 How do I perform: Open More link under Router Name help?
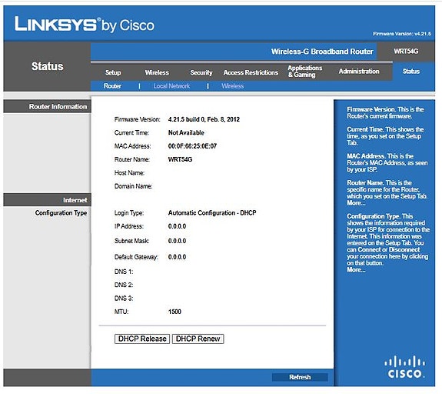click(x=356, y=203)
